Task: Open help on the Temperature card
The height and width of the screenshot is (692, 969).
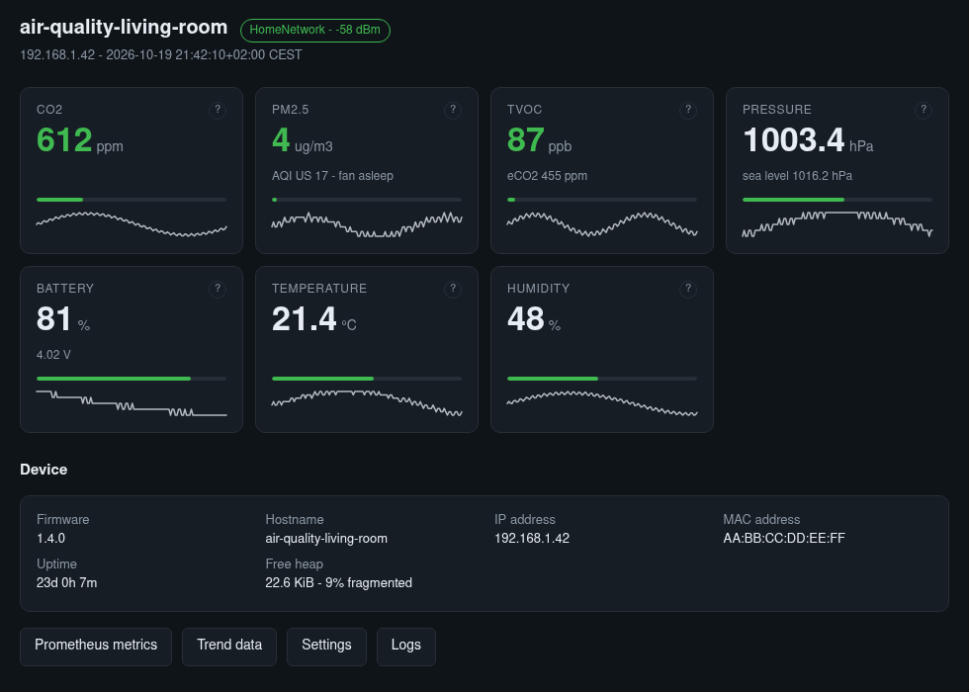Action: click(453, 289)
